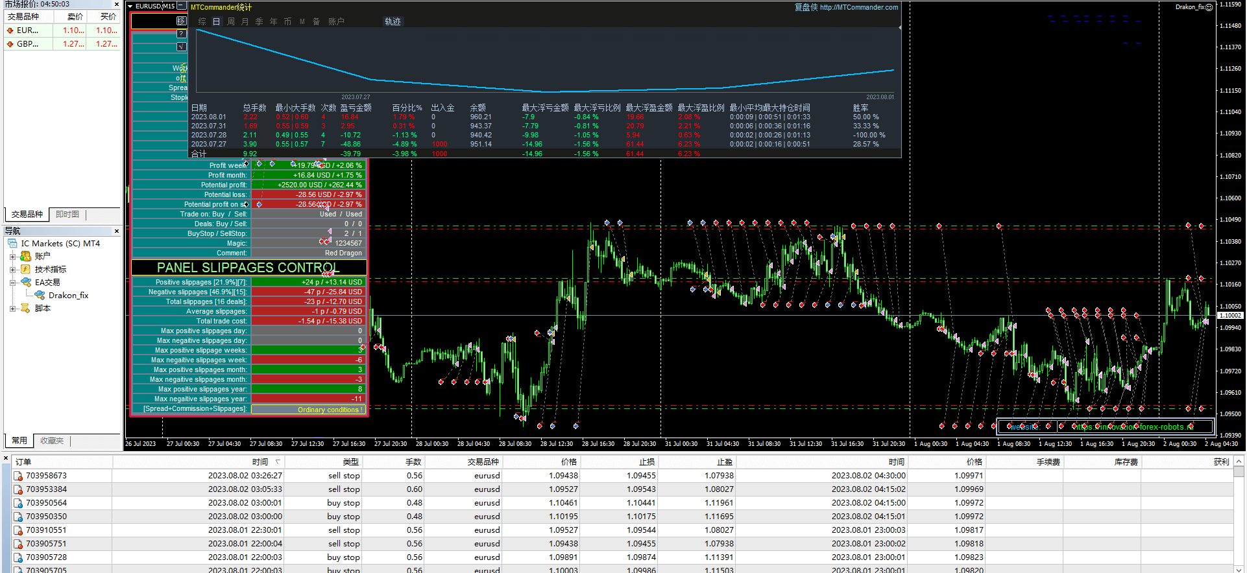The image size is (1247, 573).
Task: Click the Drakon_fix expert advisor icon in navigator
Action: coord(40,295)
